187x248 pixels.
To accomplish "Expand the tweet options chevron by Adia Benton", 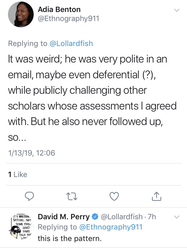I will click(x=177, y=10).
